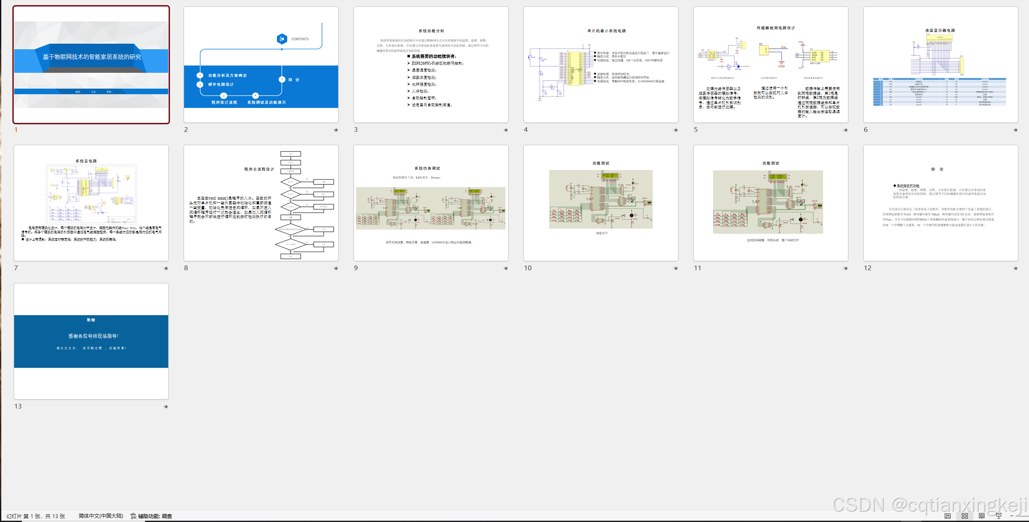Screen dimensions: 1029x522
Task: Click transition star under slide 2
Action: [x=336, y=130]
